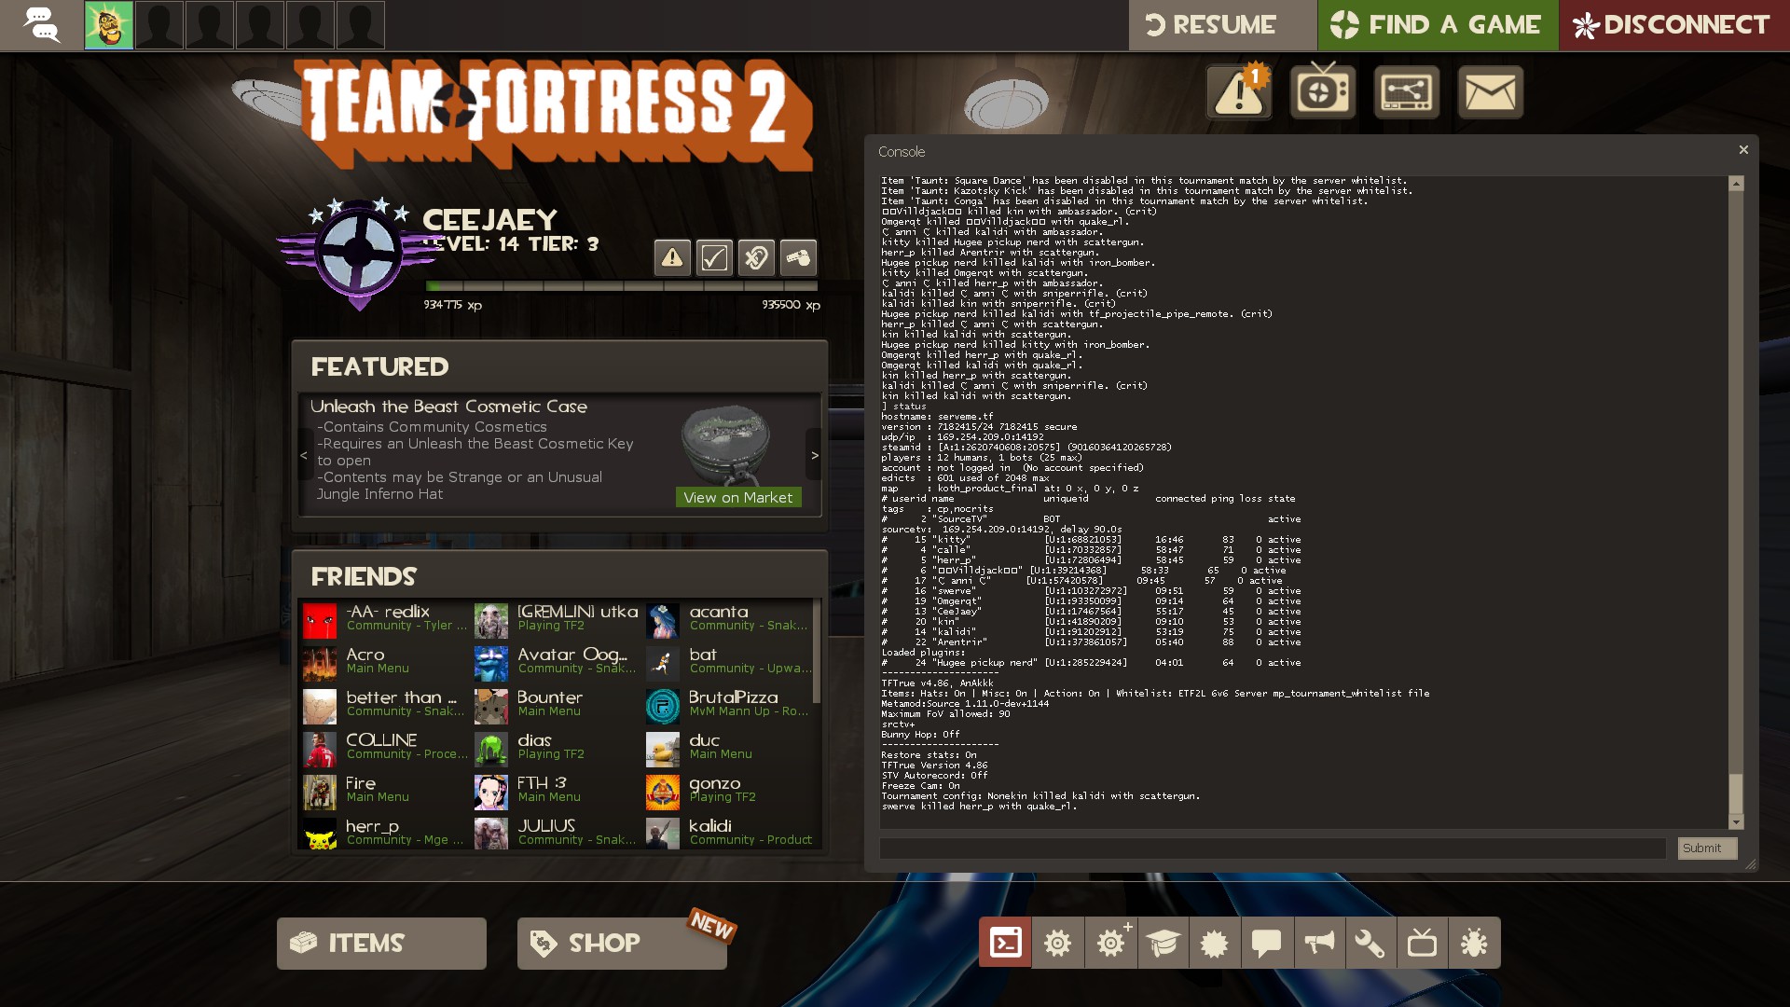Image resolution: width=1790 pixels, height=1007 pixels.
Task: Open the ITEMS menu
Action: point(381,943)
